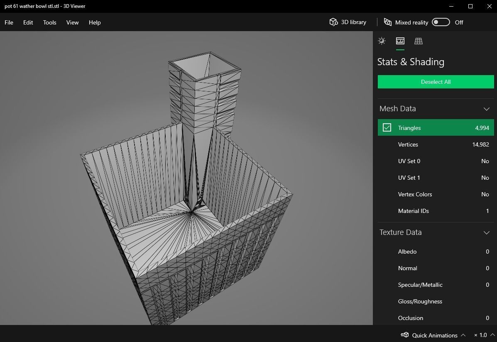Open the Tools menu
Viewport: 497px width, 342px height.
tap(50, 22)
